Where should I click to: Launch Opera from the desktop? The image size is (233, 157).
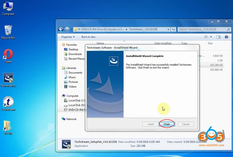8,56
